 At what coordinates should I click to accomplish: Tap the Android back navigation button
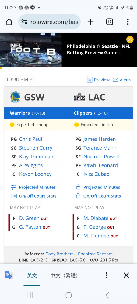click(107, 295)
